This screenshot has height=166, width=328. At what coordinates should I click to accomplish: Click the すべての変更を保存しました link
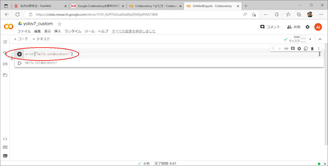[x=134, y=31]
